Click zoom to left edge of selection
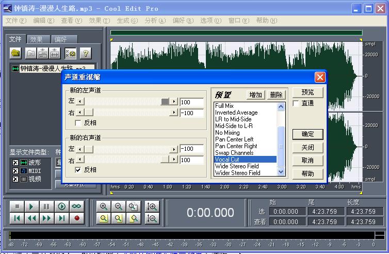Image resolution: width=389 pixels, height=254 pixels. pos(118,218)
